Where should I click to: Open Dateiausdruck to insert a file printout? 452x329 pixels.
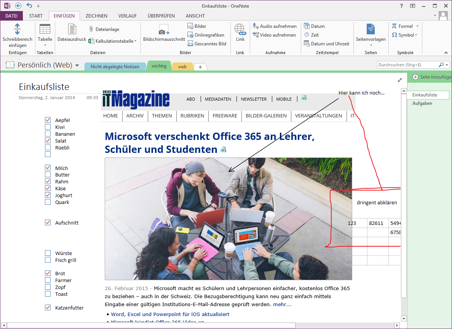point(71,34)
